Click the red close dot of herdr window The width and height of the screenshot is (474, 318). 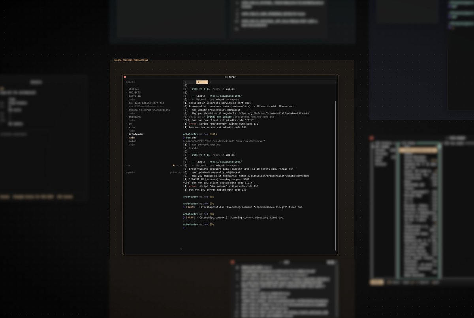[125, 77]
